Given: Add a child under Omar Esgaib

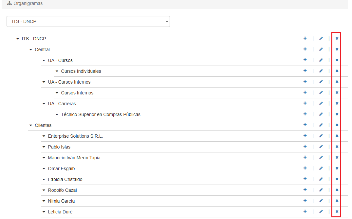Looking at the screenshot, I should pos(305,168).
